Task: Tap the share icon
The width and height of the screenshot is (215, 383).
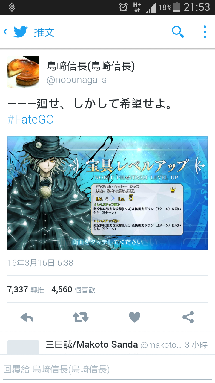Action: click(x=188, y=317)
